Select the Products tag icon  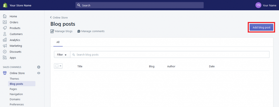tap(5, 28)
